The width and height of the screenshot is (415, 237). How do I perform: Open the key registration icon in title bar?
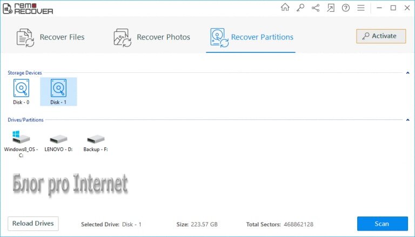coord(300,8)
